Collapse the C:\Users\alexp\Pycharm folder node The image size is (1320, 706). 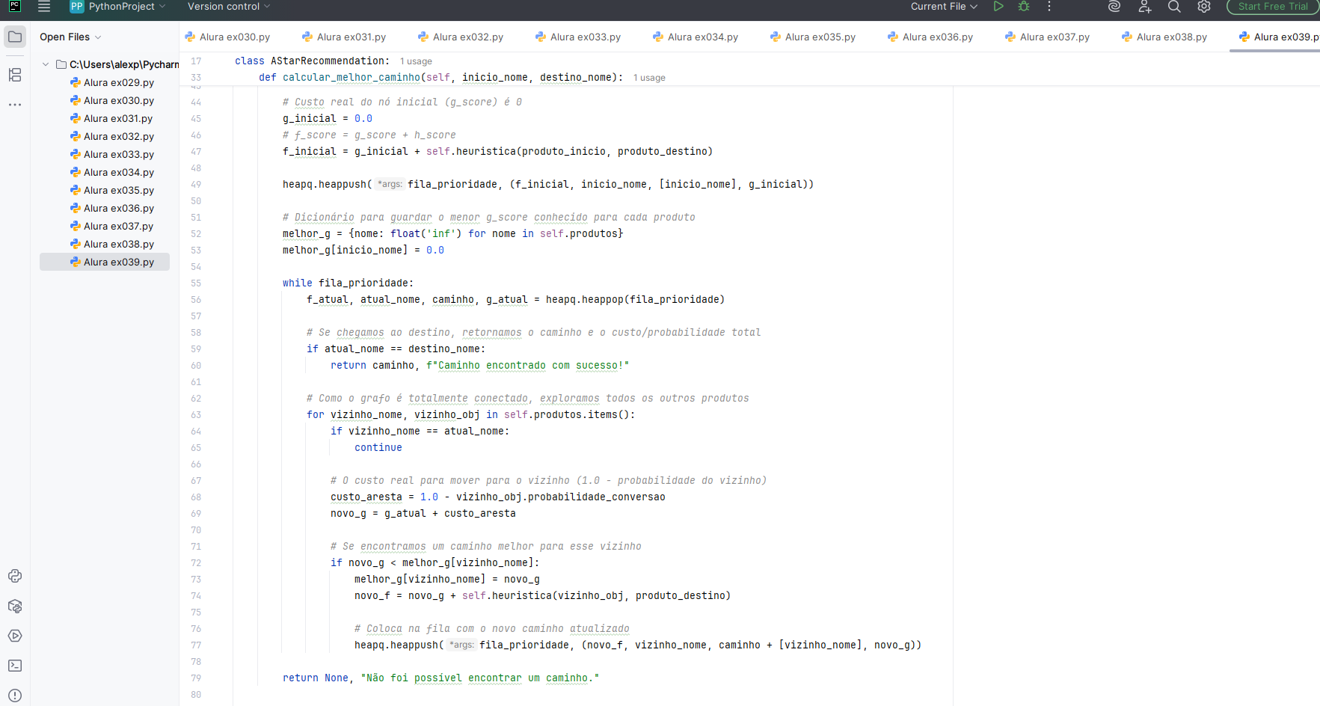46,64
